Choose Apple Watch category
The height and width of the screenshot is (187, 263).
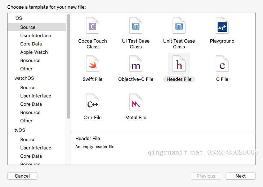[34, 52]
